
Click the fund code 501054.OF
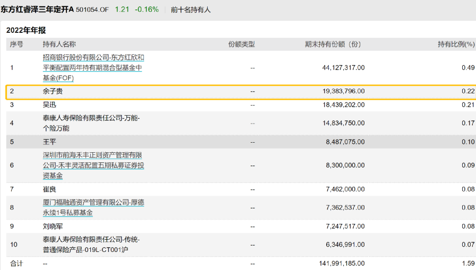point(92,10)
